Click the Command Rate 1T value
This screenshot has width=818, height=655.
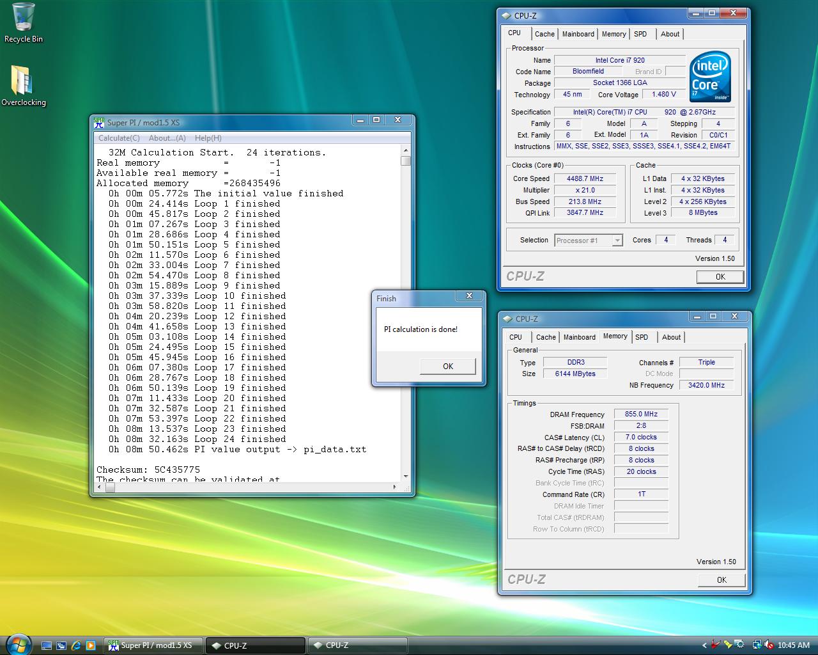pos(641,494)
